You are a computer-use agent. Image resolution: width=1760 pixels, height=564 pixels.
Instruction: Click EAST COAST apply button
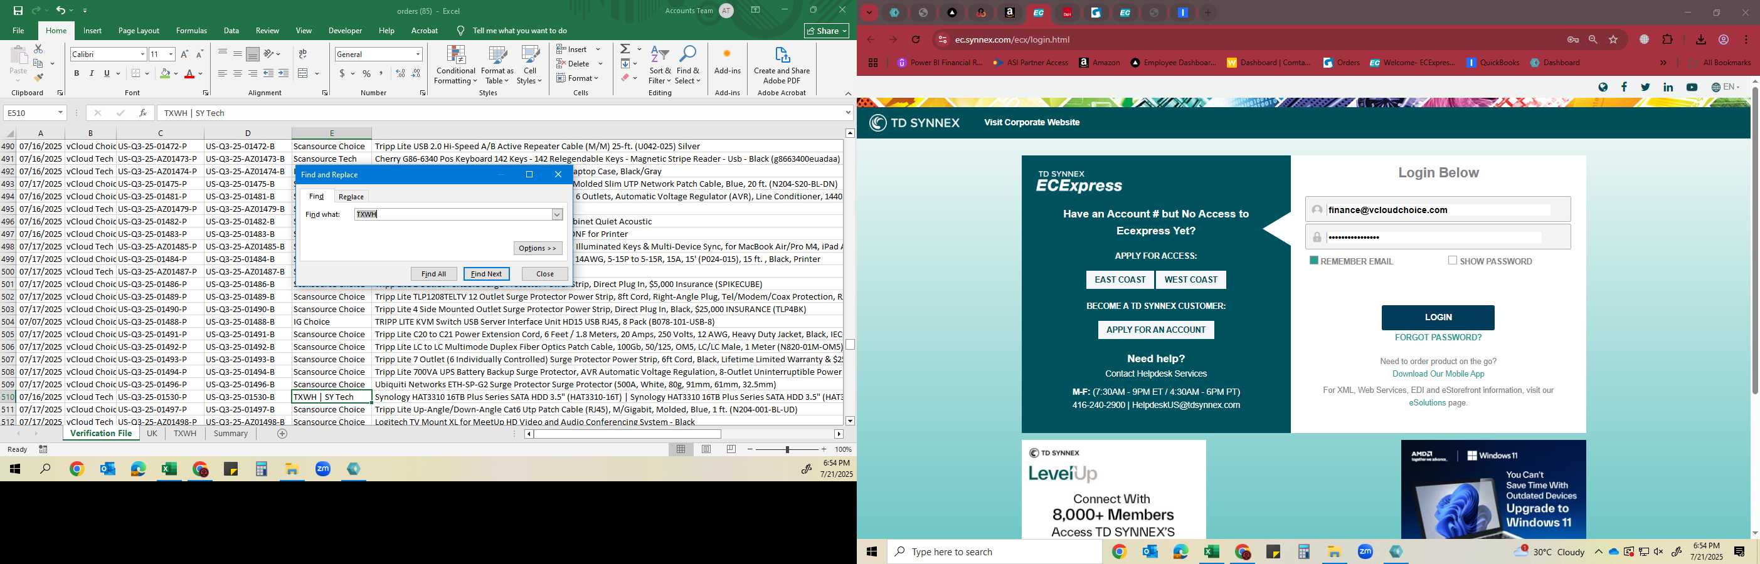[1120, 279]
